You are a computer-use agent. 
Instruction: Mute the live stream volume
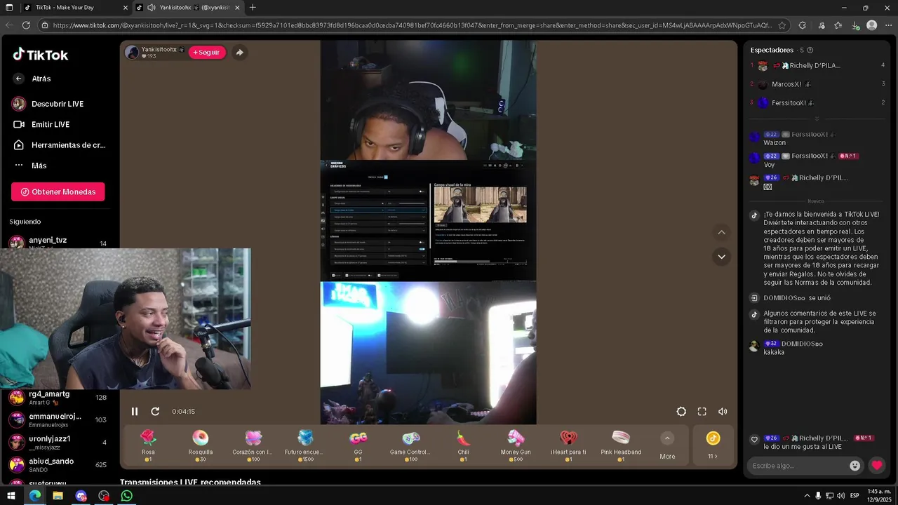click(x=723, y=412)
